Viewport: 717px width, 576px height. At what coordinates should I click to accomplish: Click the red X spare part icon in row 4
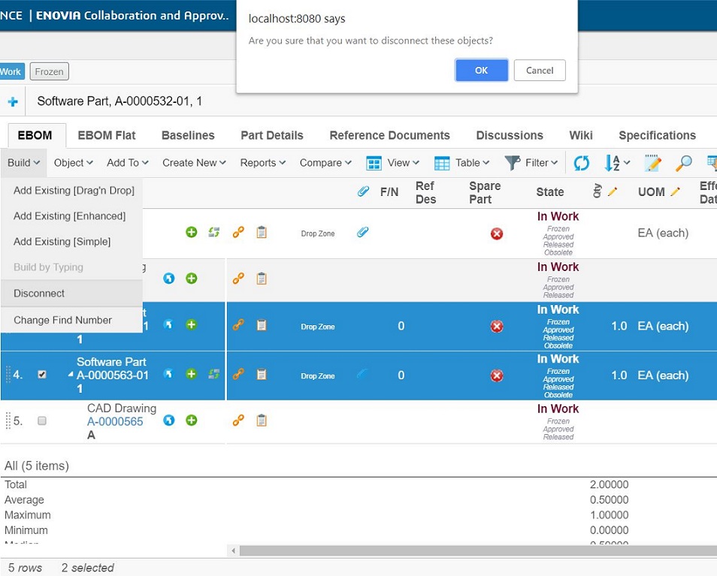(497, 375)
